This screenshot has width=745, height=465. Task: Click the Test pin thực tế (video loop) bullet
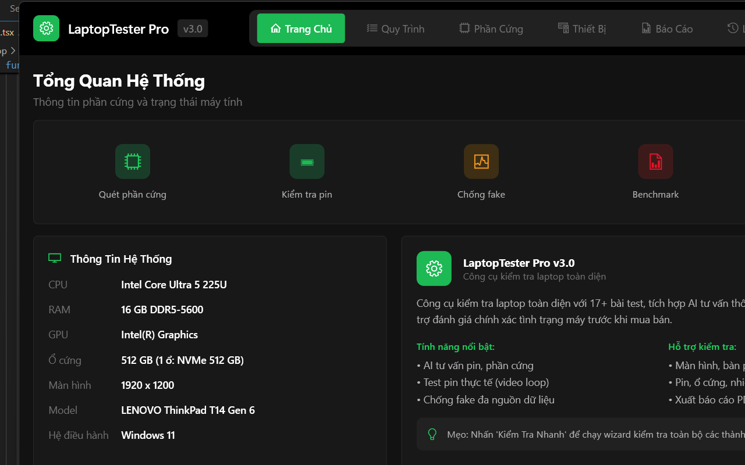(x=483, y=382)
